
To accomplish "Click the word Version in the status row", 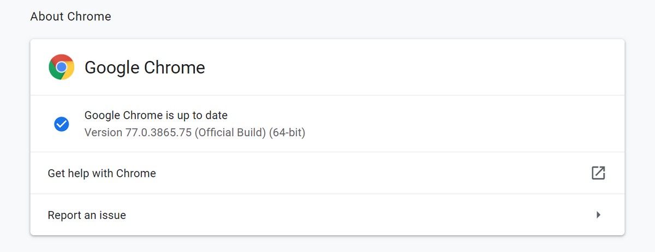I will click(104, 132).
